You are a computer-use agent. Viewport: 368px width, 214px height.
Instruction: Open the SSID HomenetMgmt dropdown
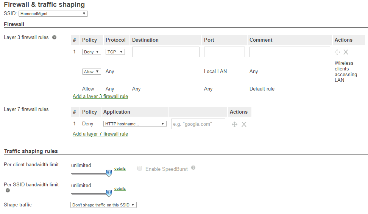point(53,14)
